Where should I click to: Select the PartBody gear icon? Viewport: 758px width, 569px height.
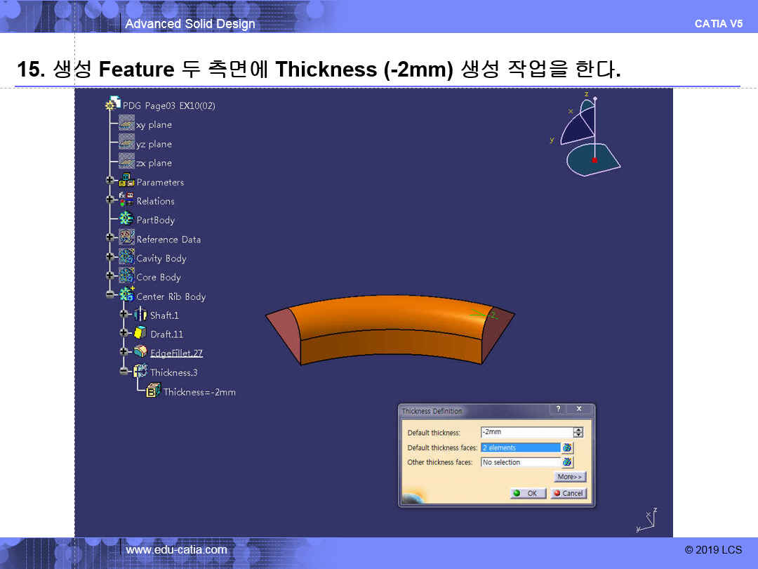point(126,219)
